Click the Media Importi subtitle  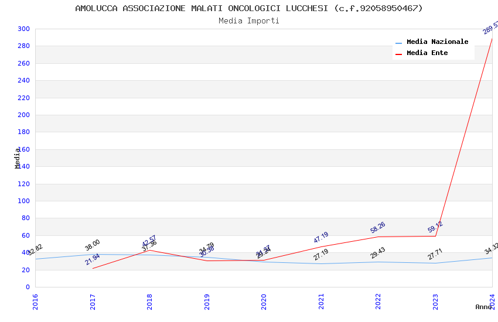pos(248,21)
